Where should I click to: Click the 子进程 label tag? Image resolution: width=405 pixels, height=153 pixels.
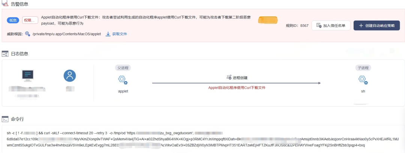pyautogui.click(x=363, y=68)
